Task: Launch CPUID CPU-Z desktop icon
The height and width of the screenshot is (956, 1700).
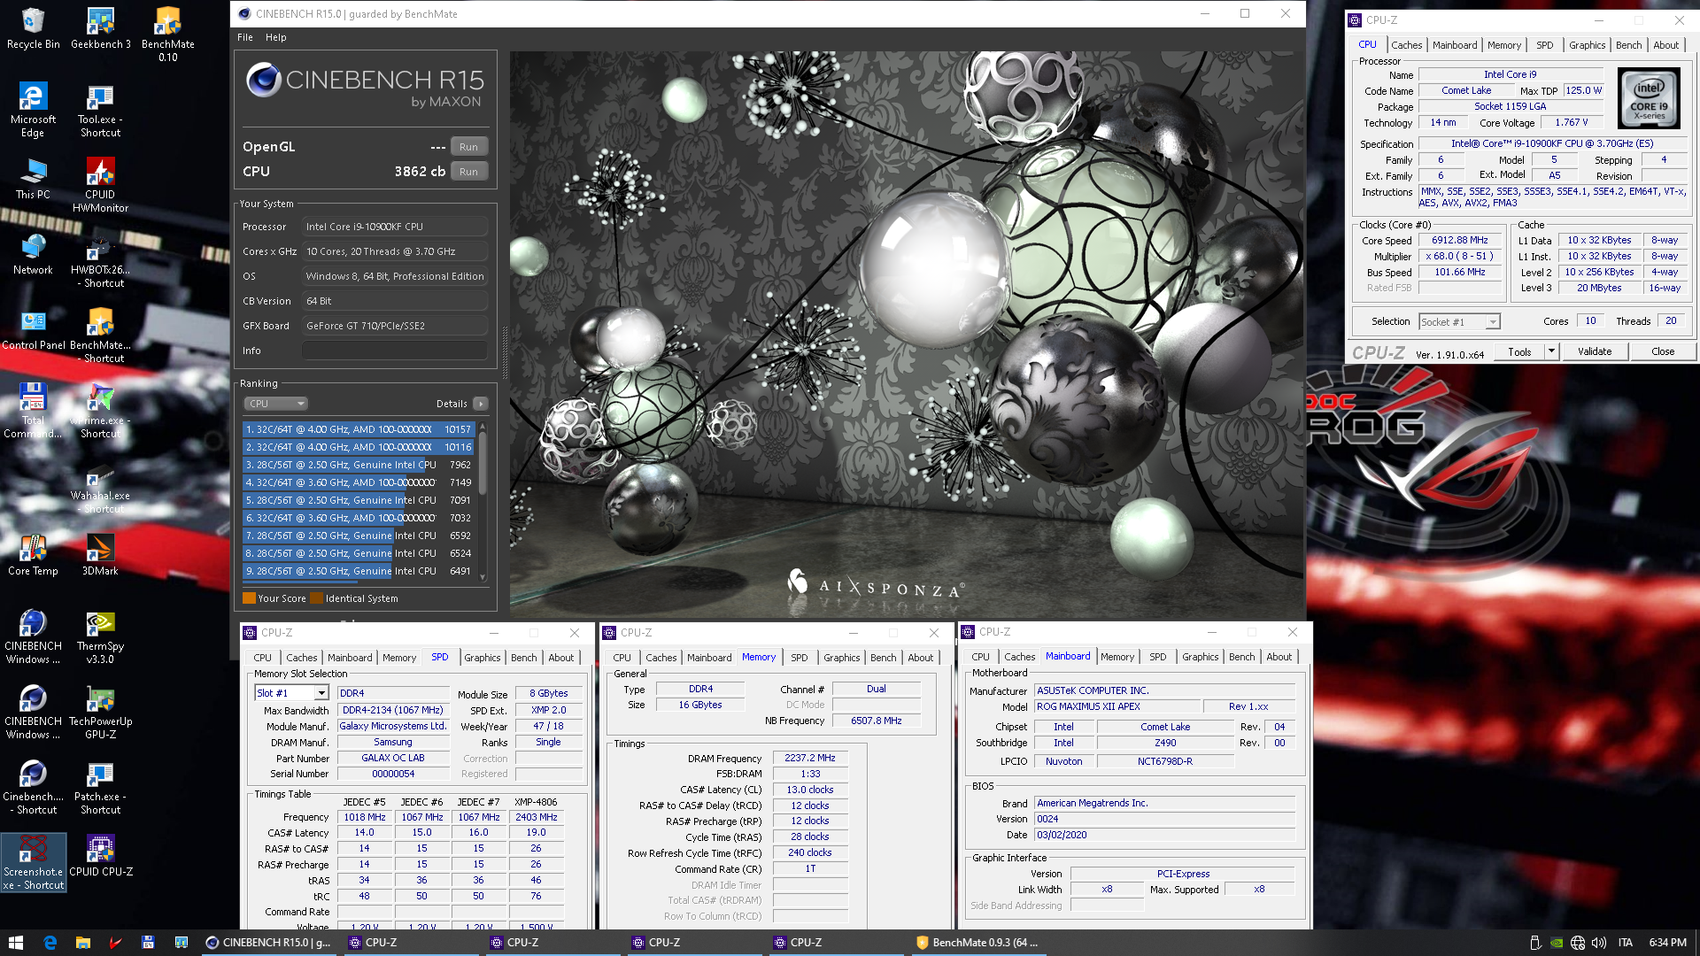Action: 100,856
